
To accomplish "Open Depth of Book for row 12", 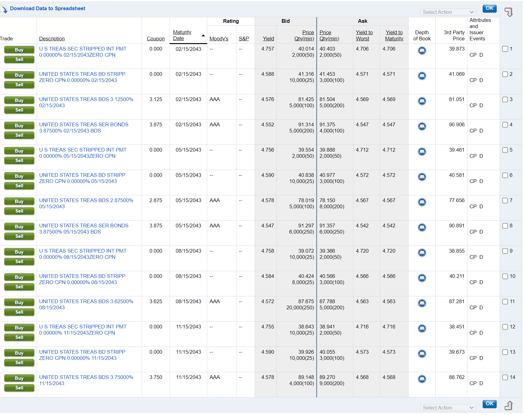I will pyautogui.click(x=422, y=328).
